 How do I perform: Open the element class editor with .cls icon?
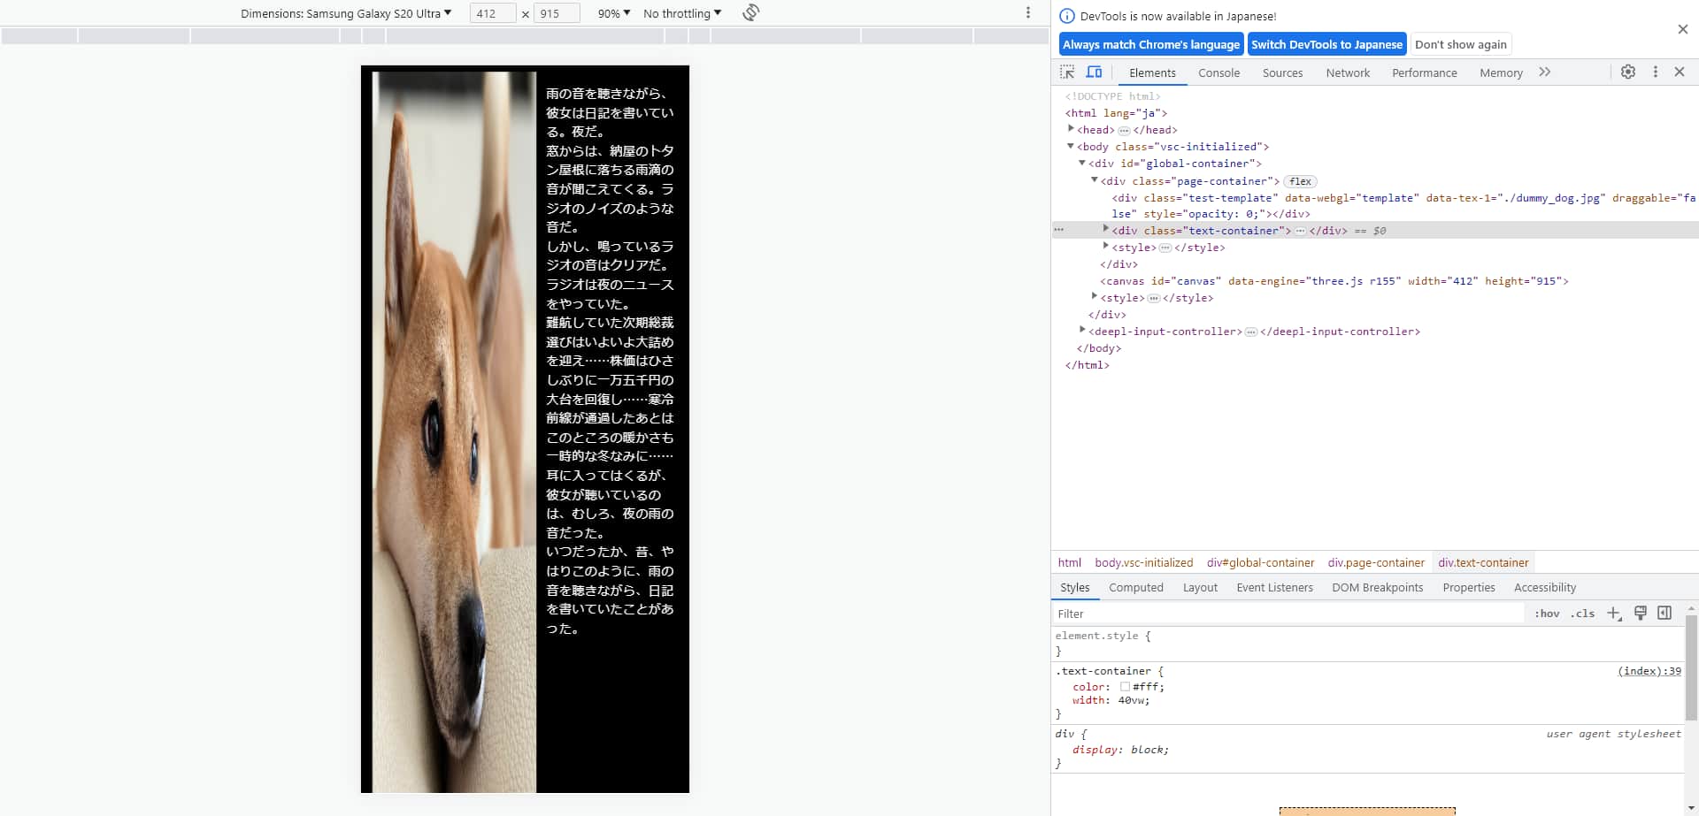pos(1582,614)
